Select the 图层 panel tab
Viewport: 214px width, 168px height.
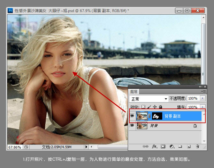point(134,92)
